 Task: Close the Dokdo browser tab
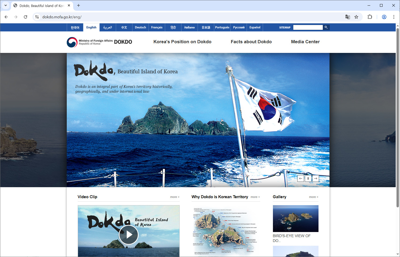tap(69, 5)
